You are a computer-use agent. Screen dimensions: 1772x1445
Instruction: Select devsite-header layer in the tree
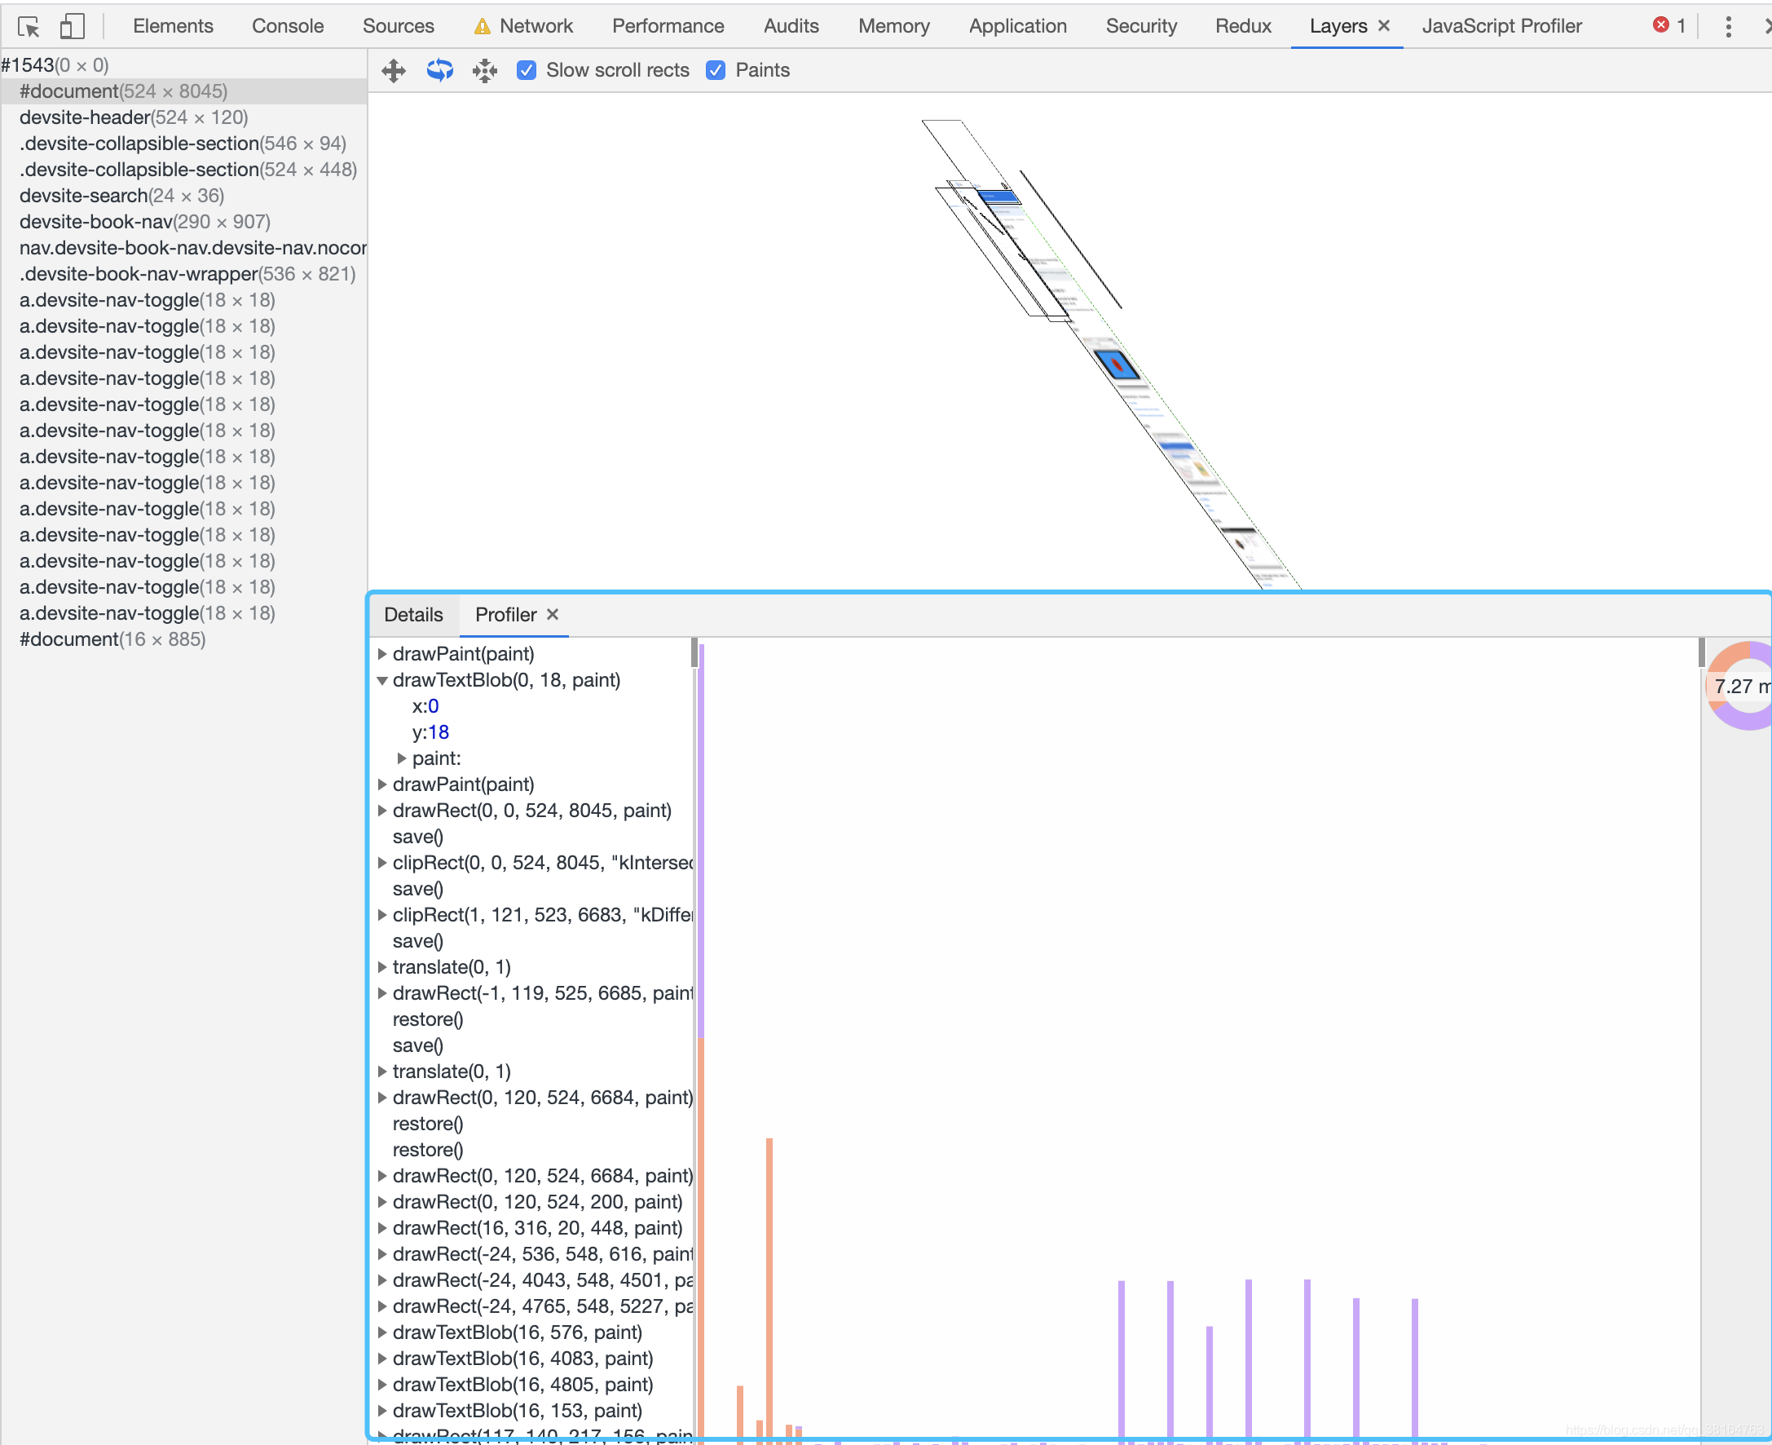pyautogui.click(x=134, y=117)
